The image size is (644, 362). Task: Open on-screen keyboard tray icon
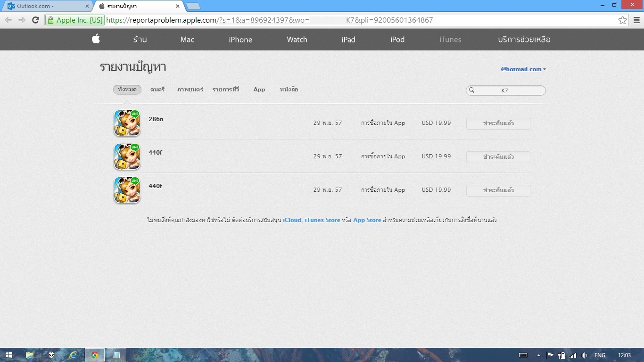coord(523,355)
